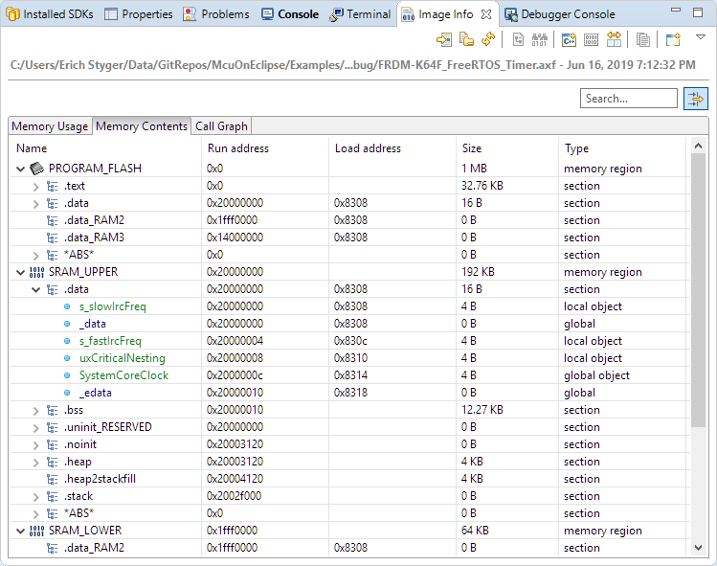717x566 pixels.
Task: Open the Debugger Console tab
Action: (560, 14)
